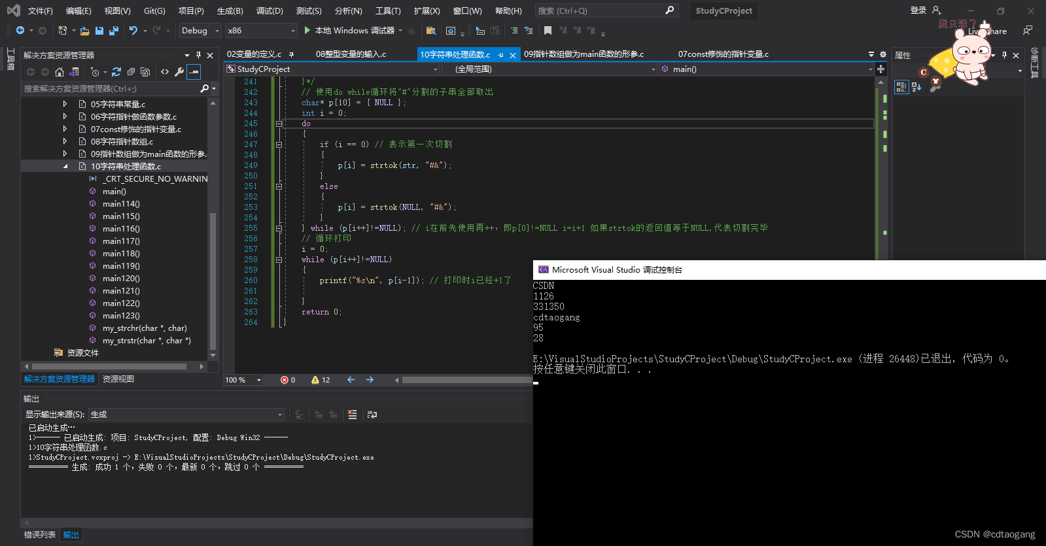
Task: Navigate to next issue with right arrow
Action: [370, 380]
